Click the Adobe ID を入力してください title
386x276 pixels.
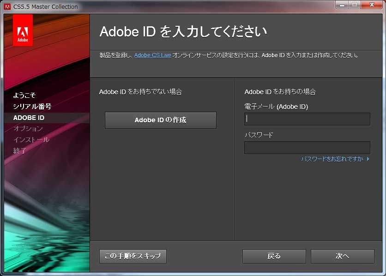coord(183,32)
